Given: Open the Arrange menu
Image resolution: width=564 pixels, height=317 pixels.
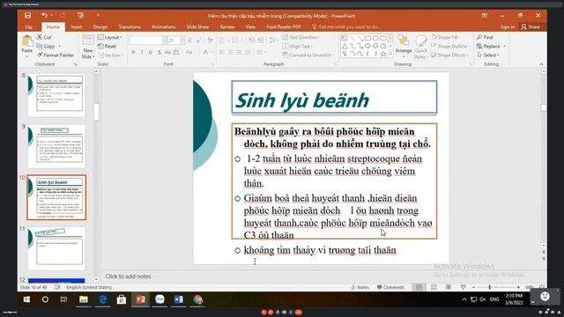Looking at the screenshot, I should point(404,46).
